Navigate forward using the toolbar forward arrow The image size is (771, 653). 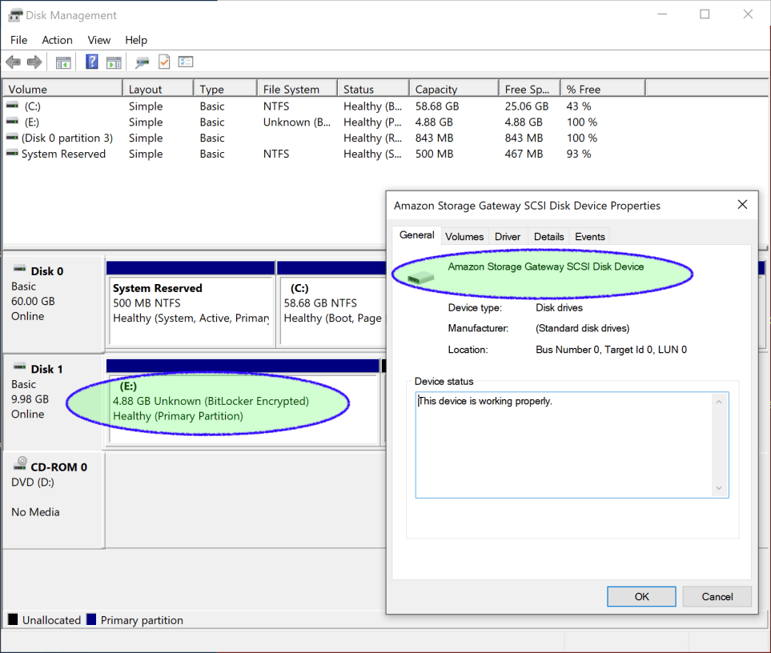32,62
